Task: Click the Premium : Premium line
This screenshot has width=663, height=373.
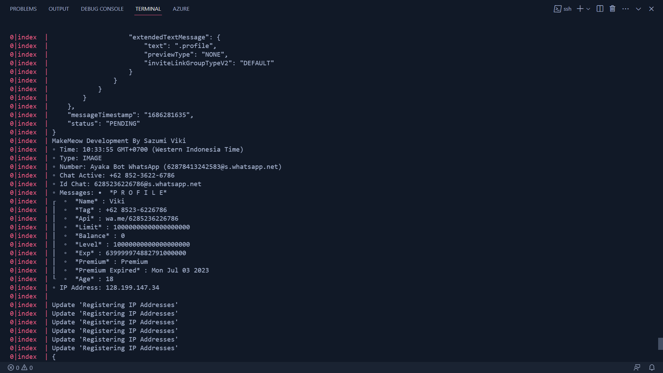Action: [111, 262]
